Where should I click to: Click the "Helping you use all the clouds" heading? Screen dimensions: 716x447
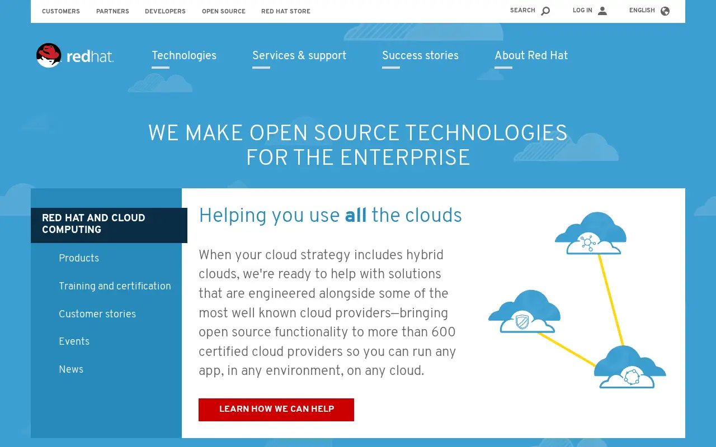click(331, 216)
